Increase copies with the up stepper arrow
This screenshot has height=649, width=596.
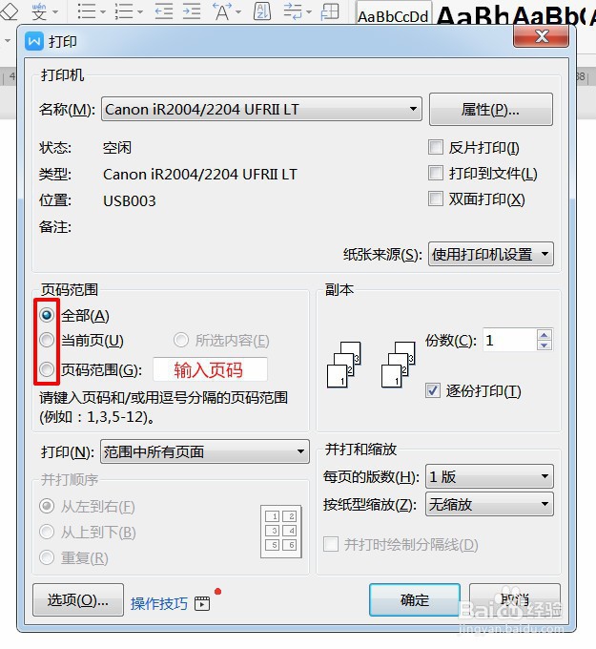click(x=545, y=335)
